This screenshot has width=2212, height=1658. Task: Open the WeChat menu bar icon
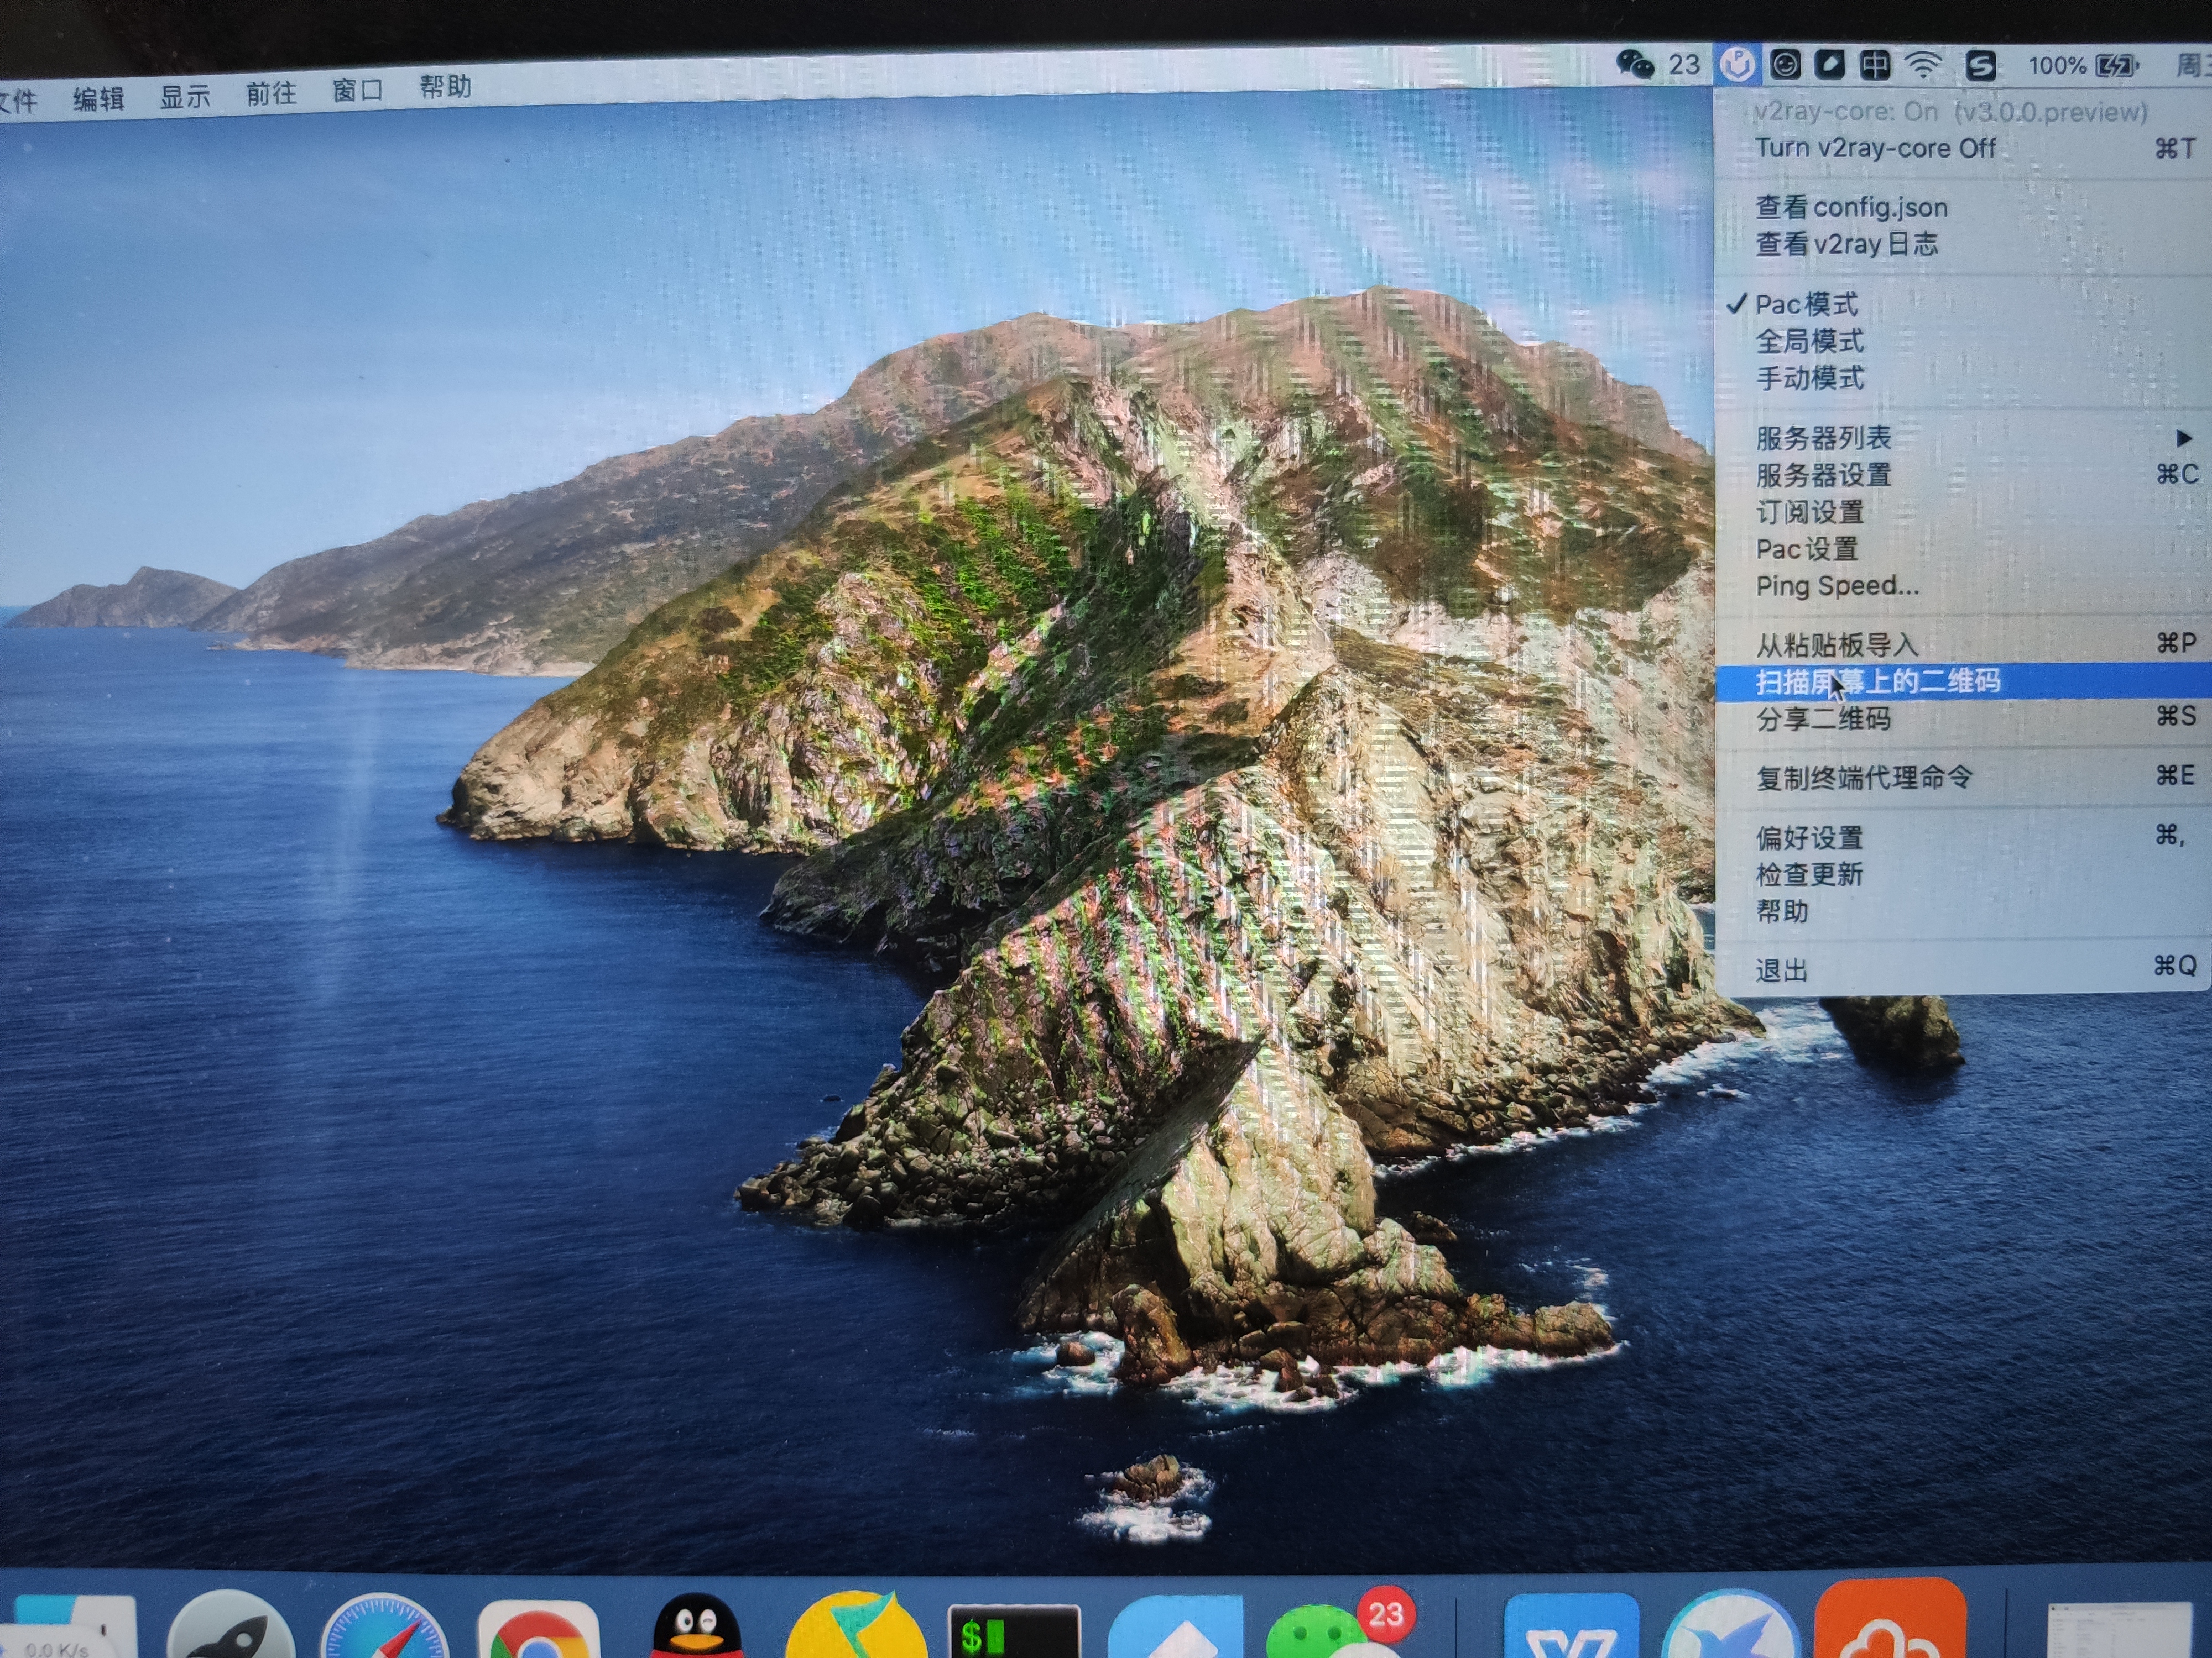tap(1636, 65)
